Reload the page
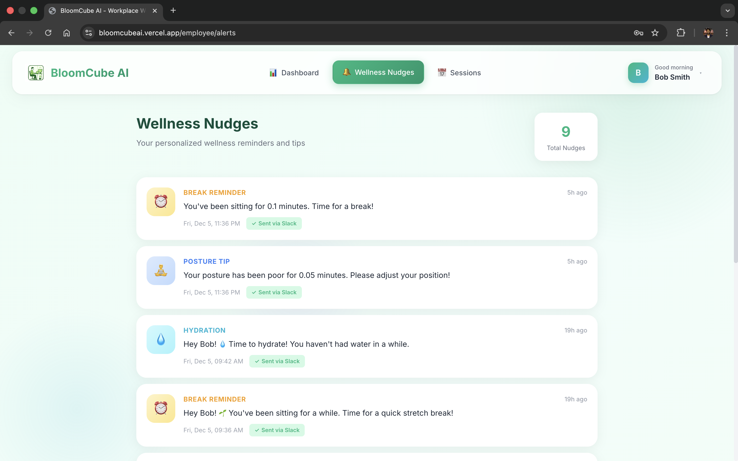The width and height of the screenshot is (738, 461). [48, 33]
